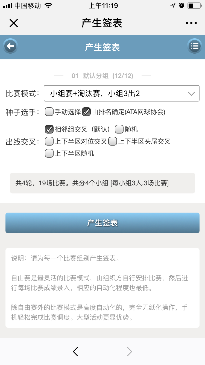The image size is (205, 365).
Task: Tap the 默认分组 (12/12) group header
Action: tap(102, 76)
